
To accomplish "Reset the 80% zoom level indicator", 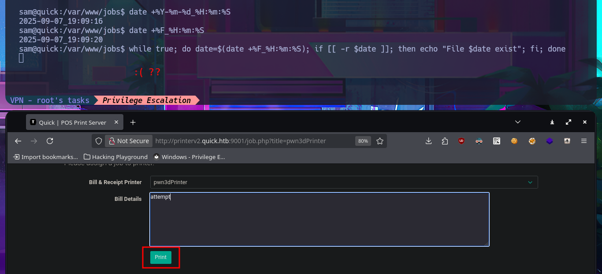I will [363, 141].
